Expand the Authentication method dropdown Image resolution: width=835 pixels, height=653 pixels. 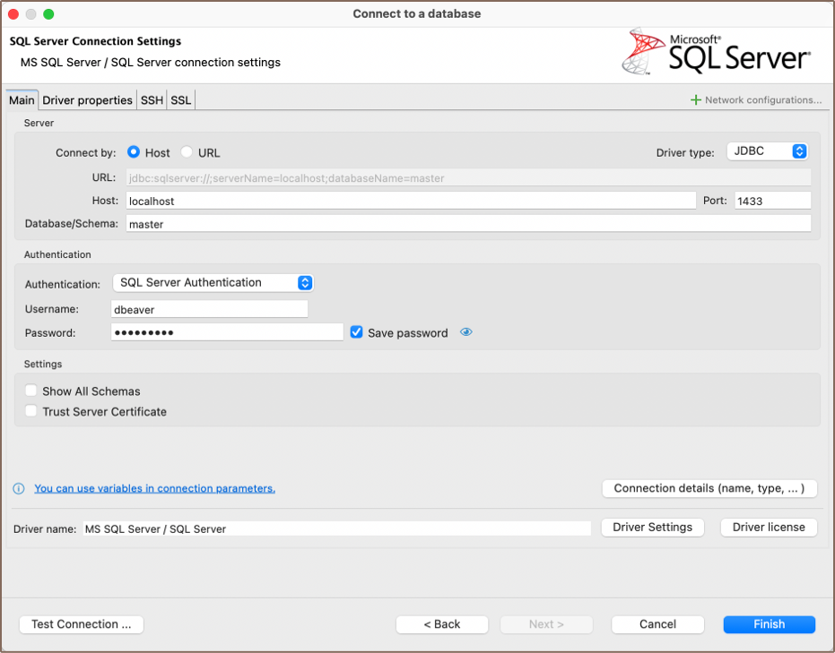(x=213, y=283)
